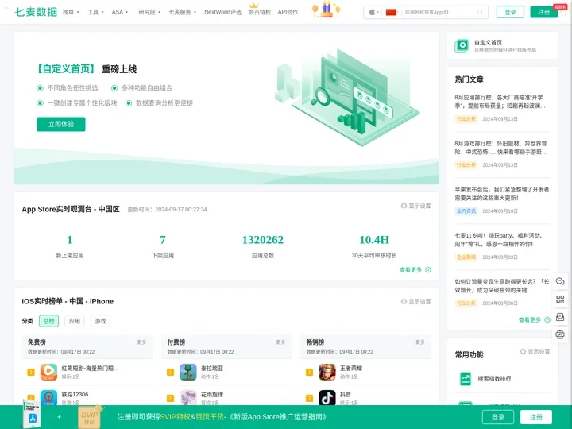Click the 下架应用 count 7

tap(163, 240)
